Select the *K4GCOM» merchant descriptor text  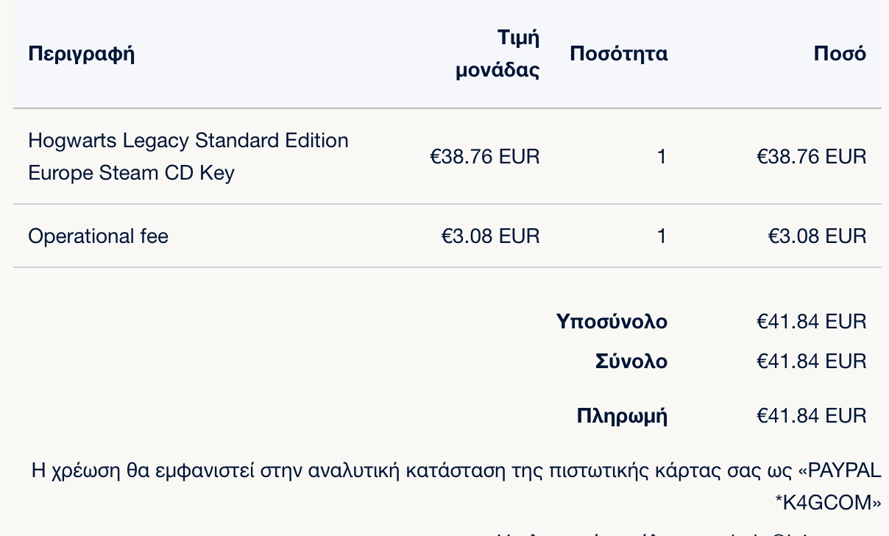[828, 503]
